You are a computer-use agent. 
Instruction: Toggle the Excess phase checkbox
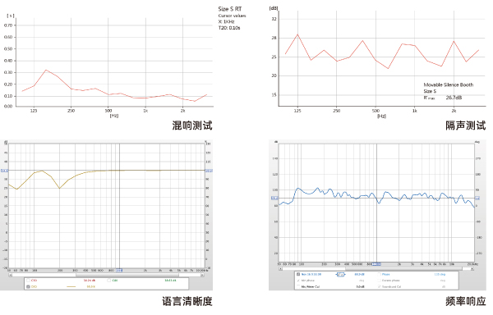379,281
